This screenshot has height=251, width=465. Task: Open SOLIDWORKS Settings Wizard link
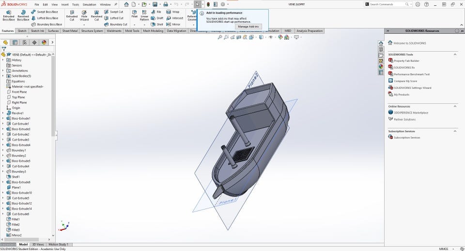tap(413, 88)
